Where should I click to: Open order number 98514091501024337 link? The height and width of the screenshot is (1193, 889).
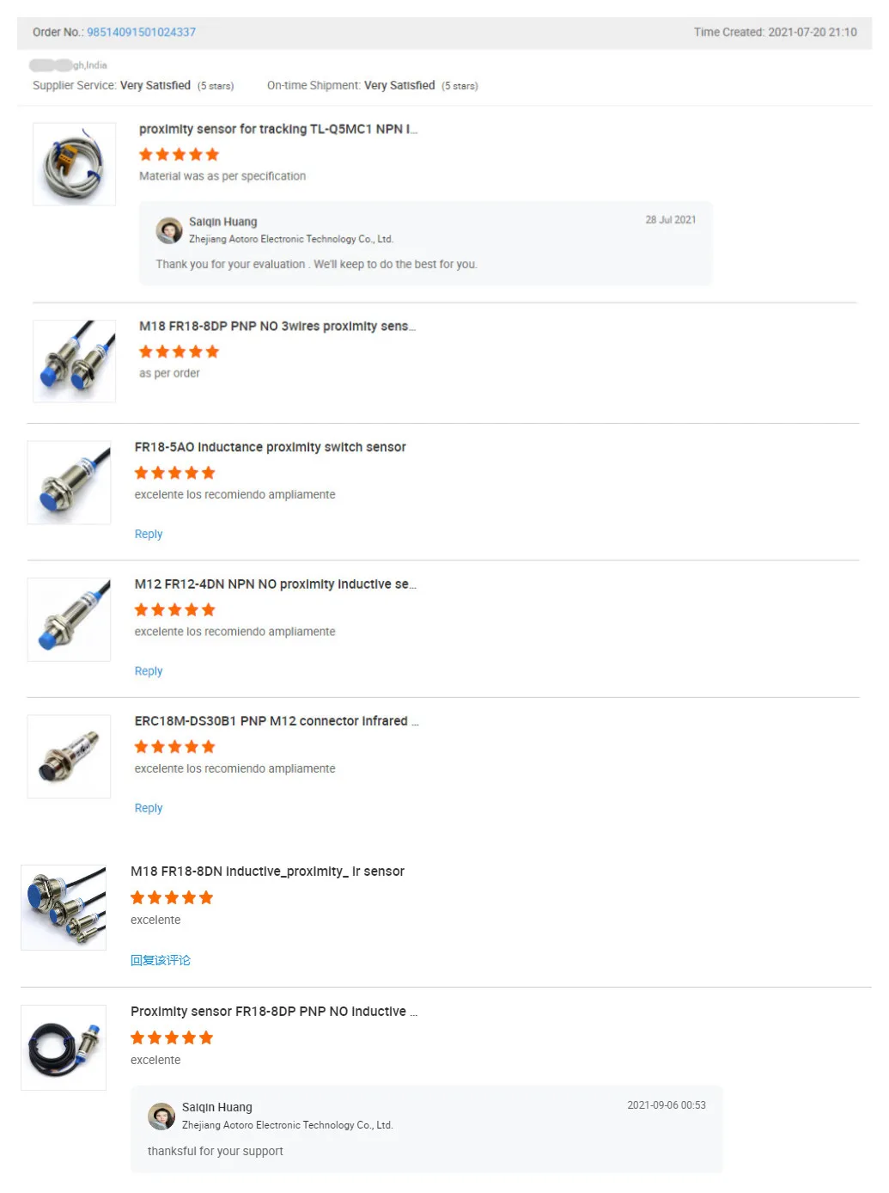point(141,33)
